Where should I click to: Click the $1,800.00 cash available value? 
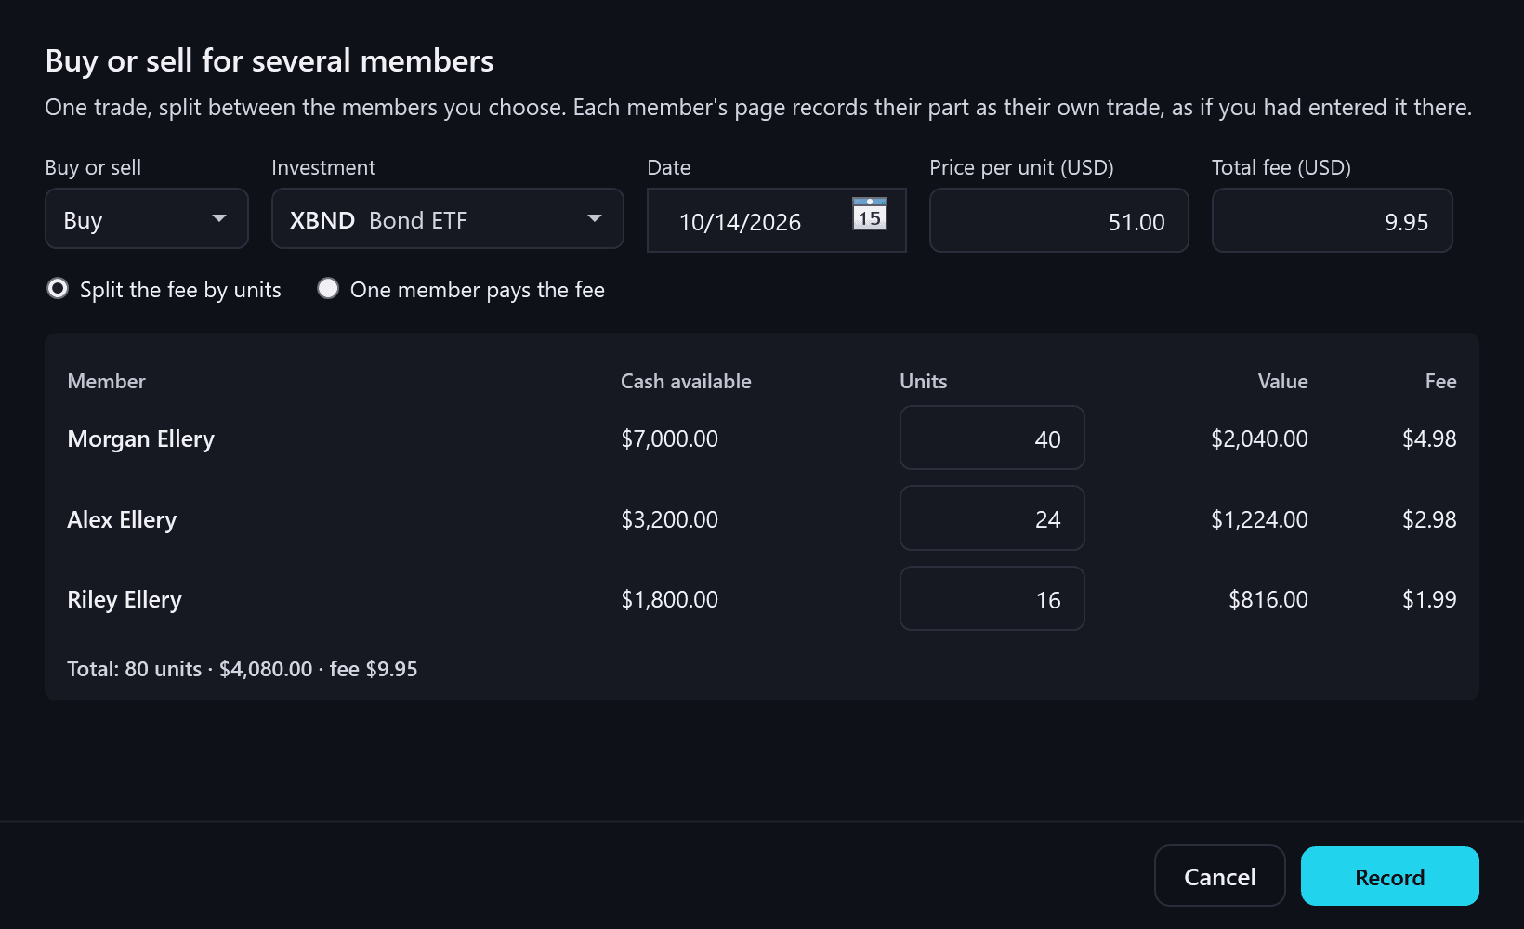point(670,599)
